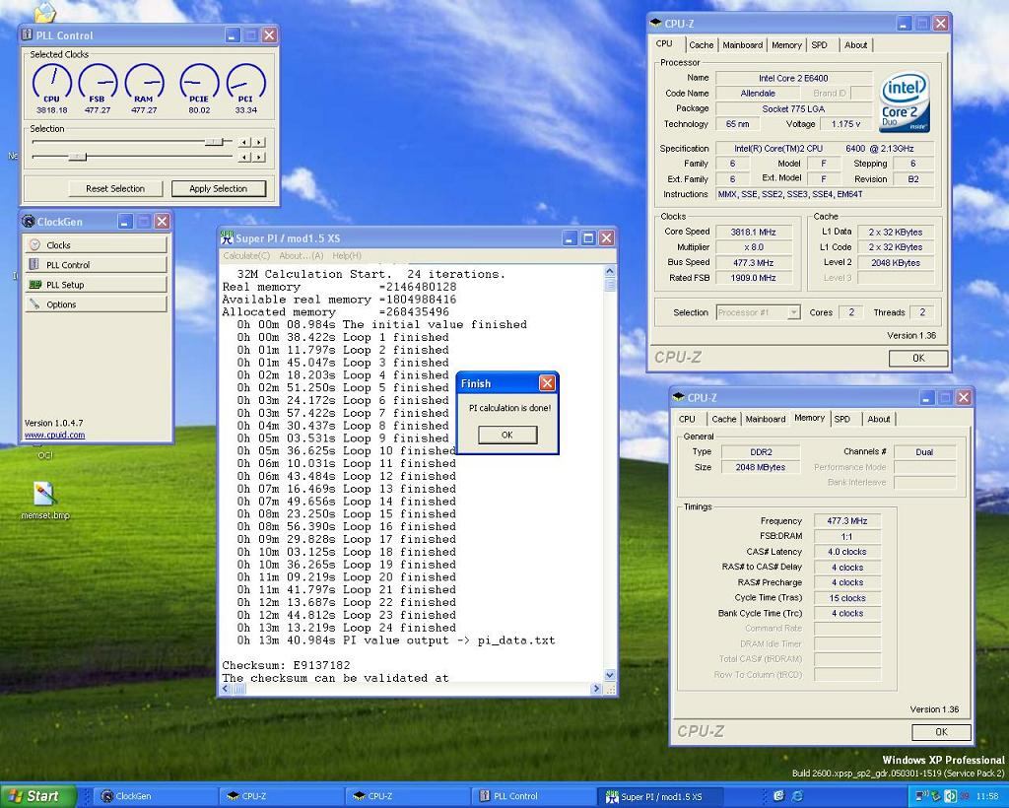The height and width of the screenshot is (808, 1009).
Task: Switch to Cache tab in top CPU-Z
Action: pos(702,45)
